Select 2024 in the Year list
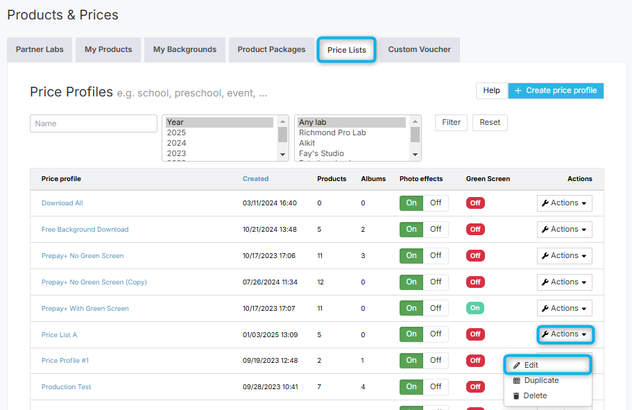Screen dimensions: 632x410 [219, 143]
